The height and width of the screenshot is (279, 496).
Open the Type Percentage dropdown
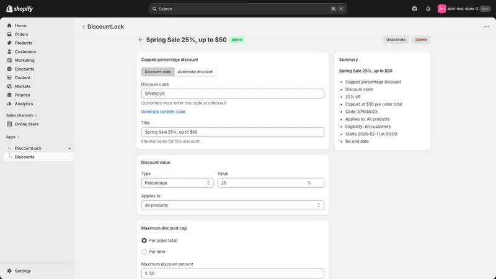tap(177, 183)
